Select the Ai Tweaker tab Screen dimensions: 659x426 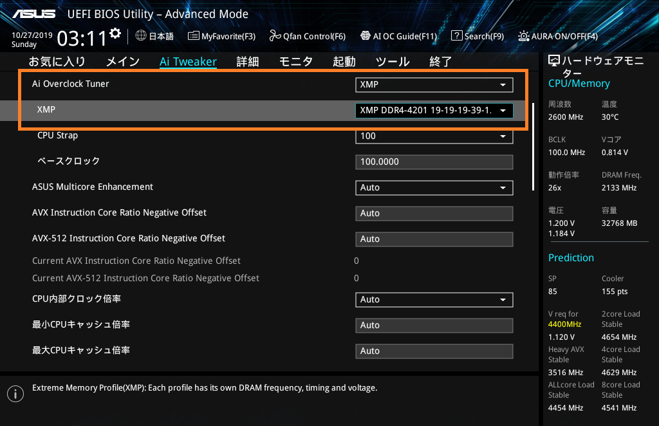click(188, 61)
